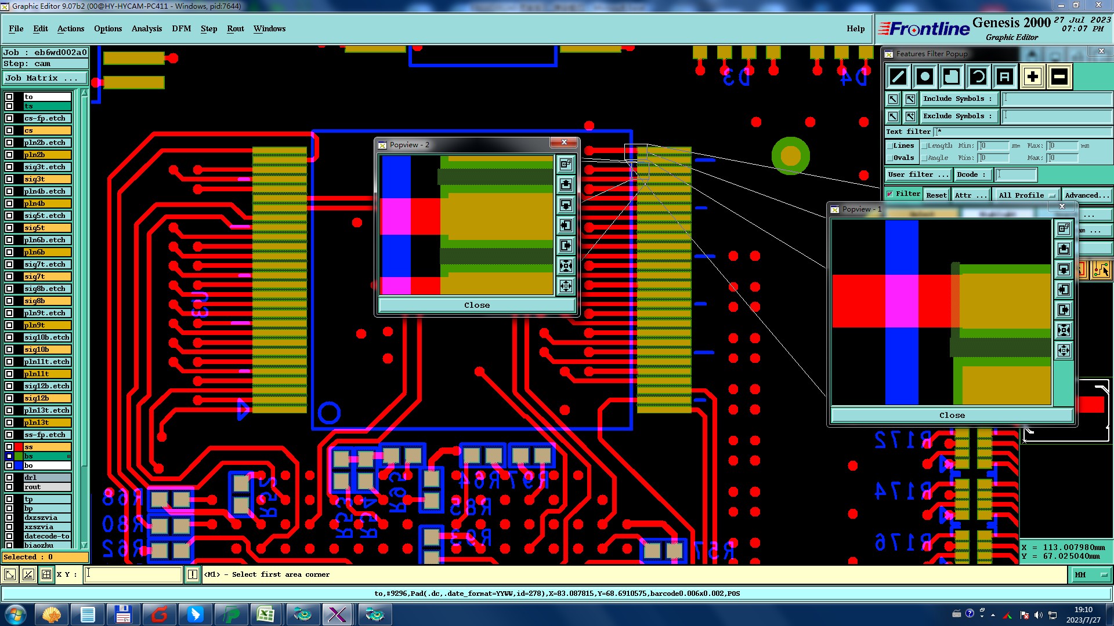This screenshot has width=1114, height=626.
Task: Pan right in Popview-2
Action: pos(566,246)
